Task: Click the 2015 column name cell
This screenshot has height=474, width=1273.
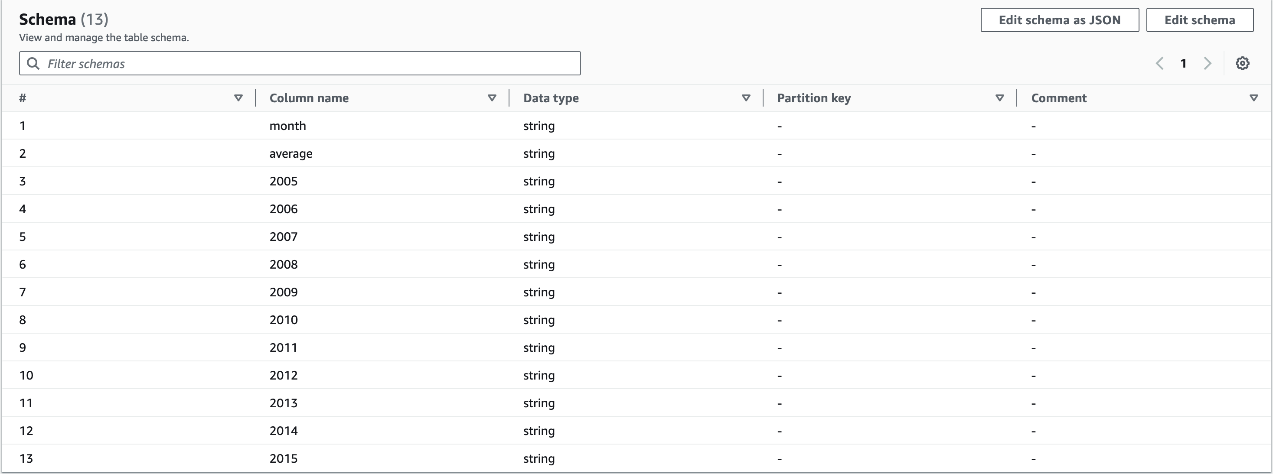Action: point(284,458)
